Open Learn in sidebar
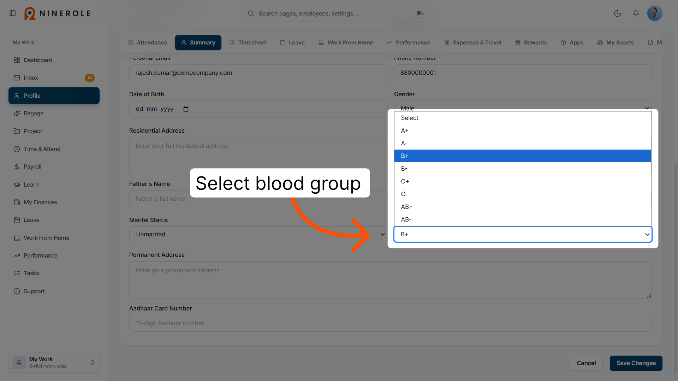The height and width of the screenshot is (381, 678). [x=54, y=185]
